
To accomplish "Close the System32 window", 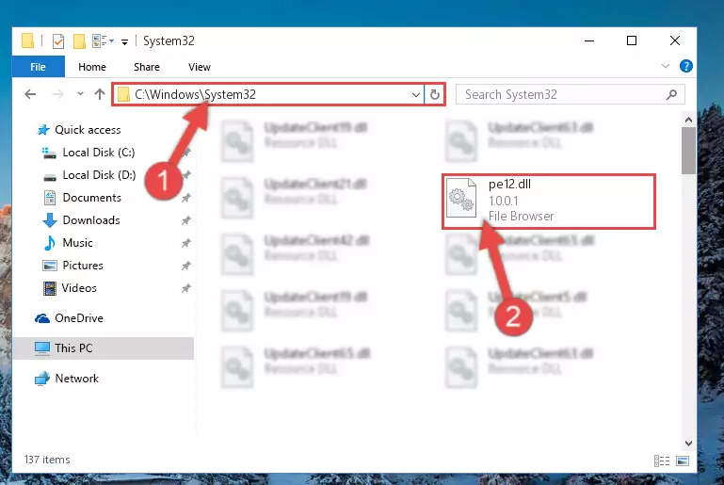I will coord(675,40).
